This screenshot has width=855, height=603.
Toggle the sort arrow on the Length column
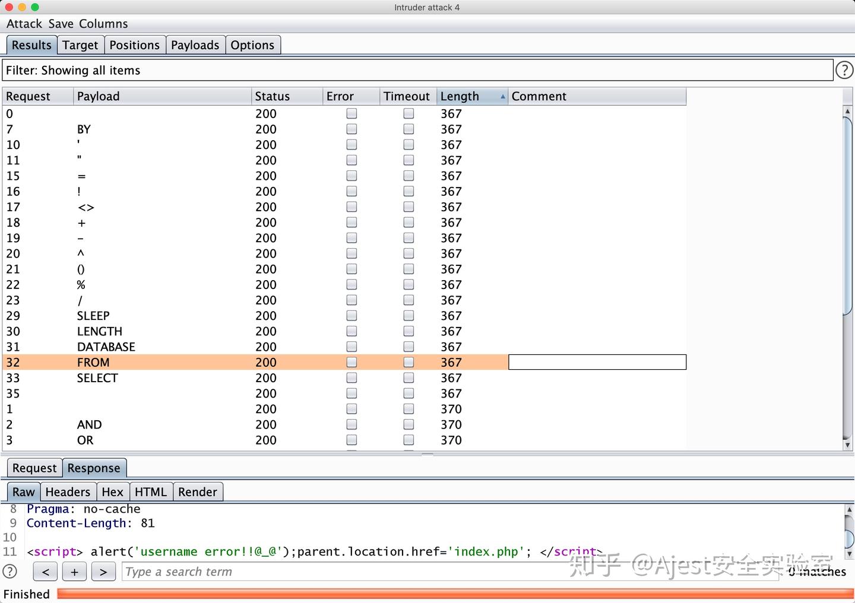click(503, 96)
